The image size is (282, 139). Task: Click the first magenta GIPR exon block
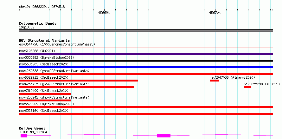24,136
